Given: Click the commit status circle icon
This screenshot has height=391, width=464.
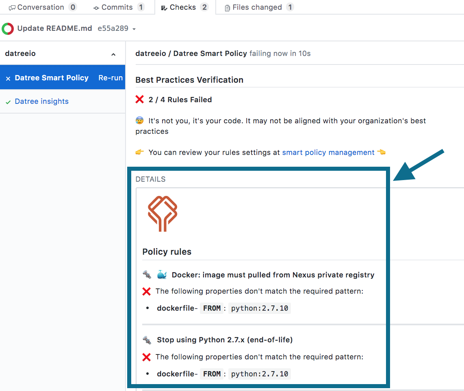Looking at the screenshot, I should click(8, 29).
